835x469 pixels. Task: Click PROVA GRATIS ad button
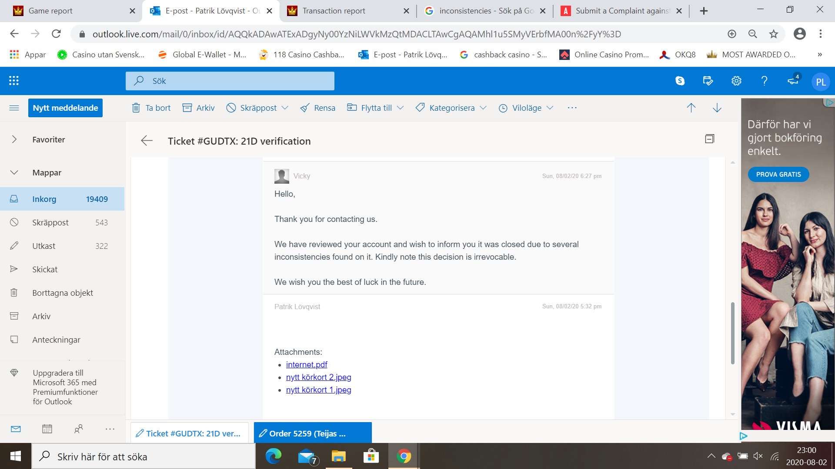pyautogui.click(x=778, y=174)
